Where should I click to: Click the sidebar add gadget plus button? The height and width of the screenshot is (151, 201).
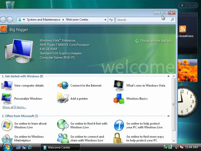tap(182, 5)
